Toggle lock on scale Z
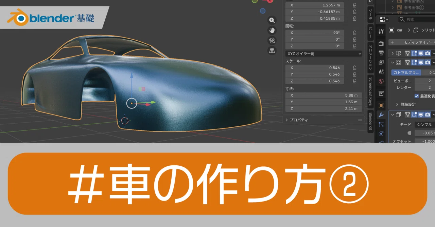435x227 pixels. coord(354,81)
